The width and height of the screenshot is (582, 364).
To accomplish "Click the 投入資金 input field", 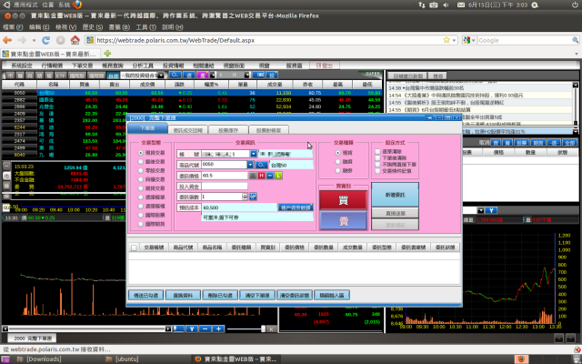I will tap(225, 186).
